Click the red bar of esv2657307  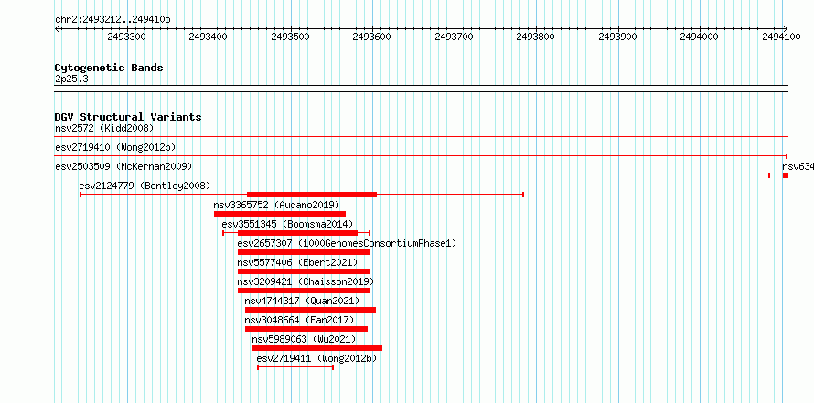(x=304, y=252)
